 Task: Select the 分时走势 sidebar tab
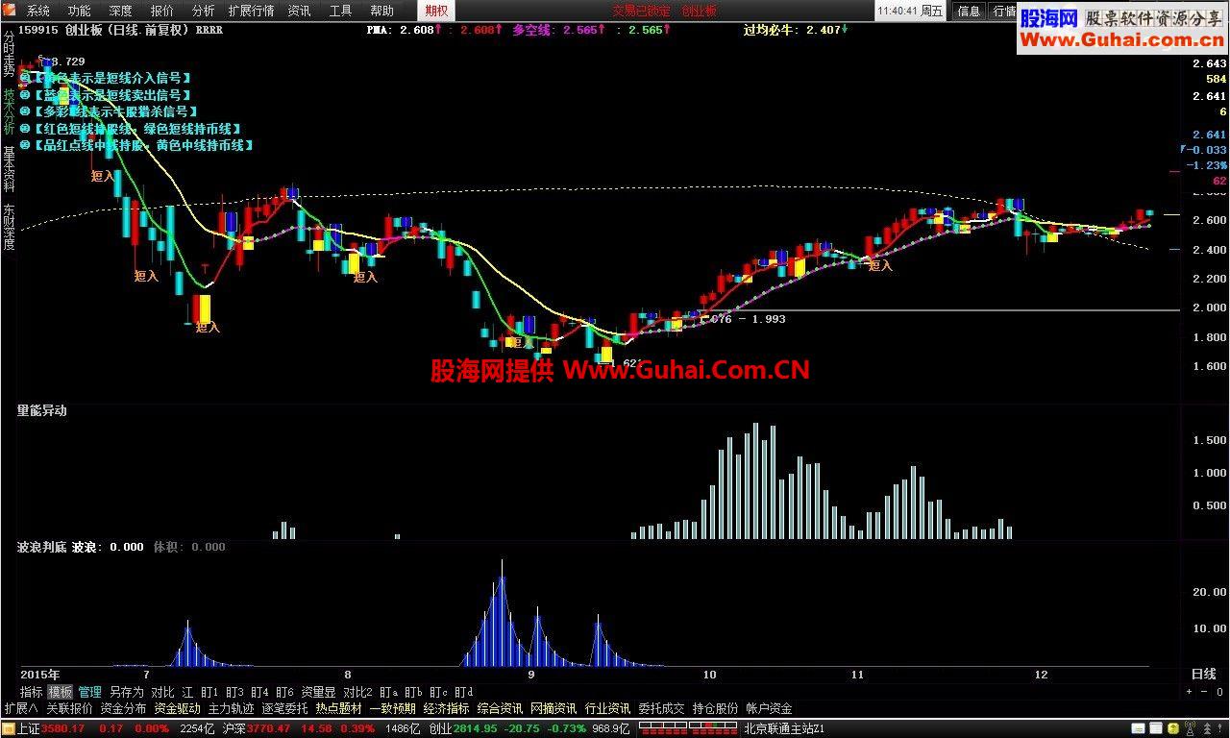tap(9, 53)
